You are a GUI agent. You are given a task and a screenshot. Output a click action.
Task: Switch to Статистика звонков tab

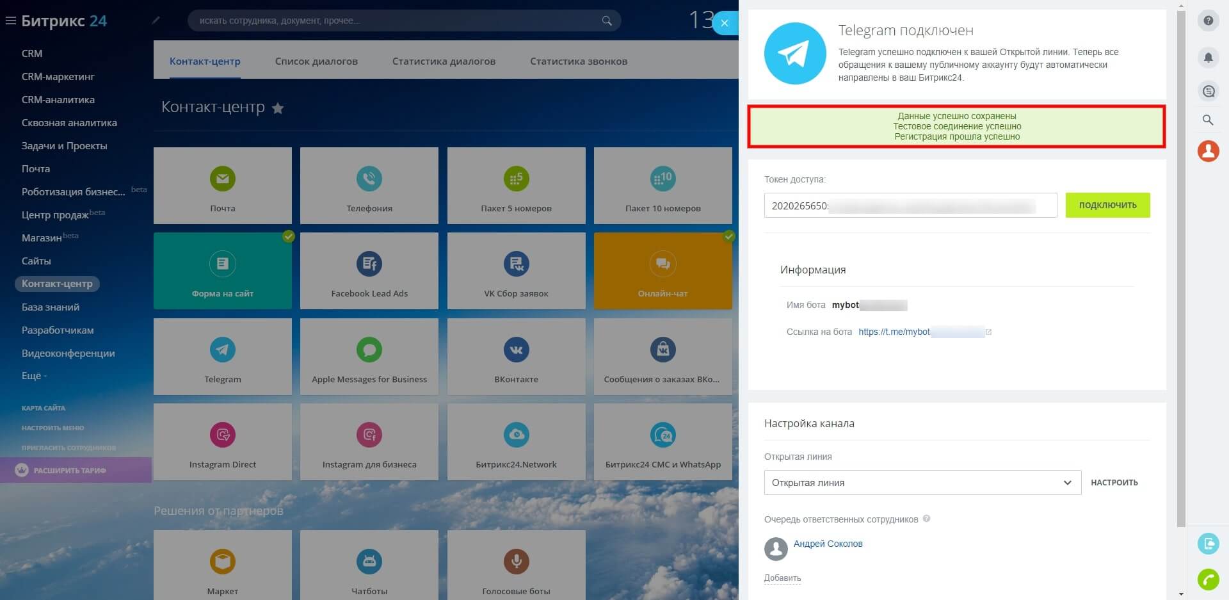coord(579,61)
